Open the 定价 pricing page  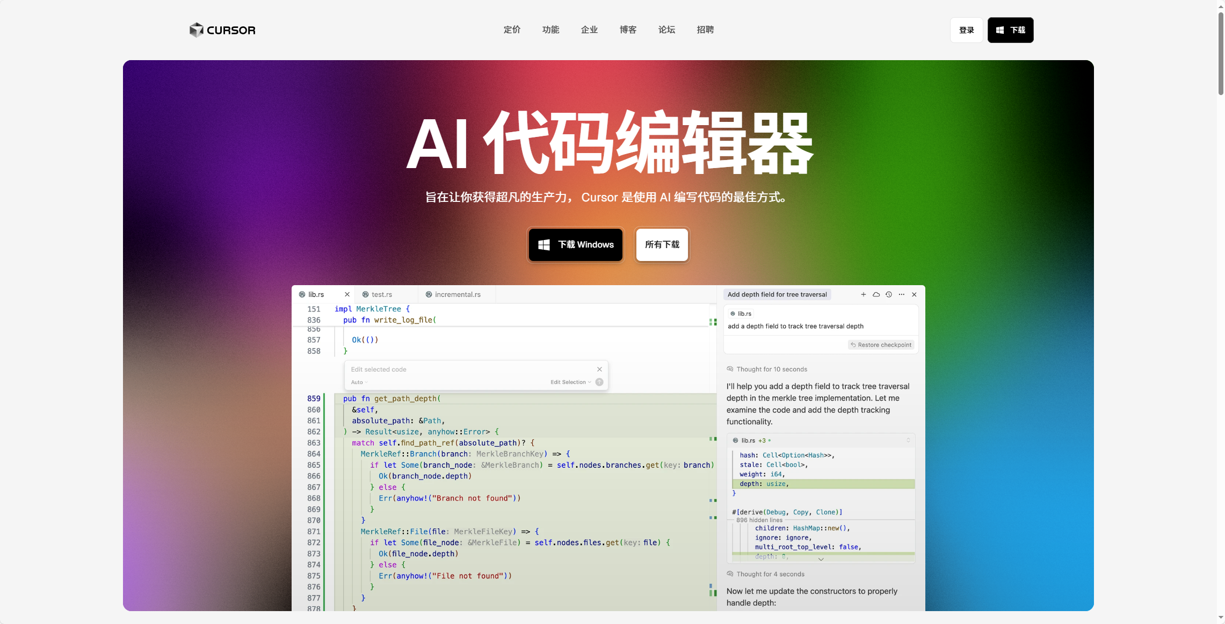click(512, 30)
